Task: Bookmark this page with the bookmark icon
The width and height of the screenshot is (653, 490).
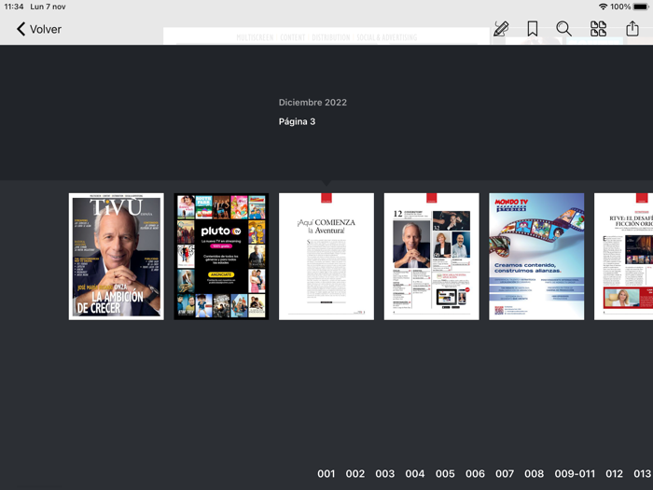Action: point(533,29)
